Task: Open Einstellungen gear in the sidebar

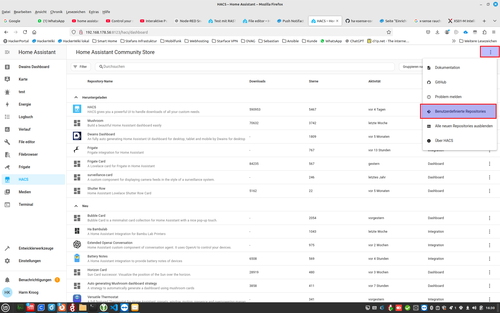Action: pos(7,261)
